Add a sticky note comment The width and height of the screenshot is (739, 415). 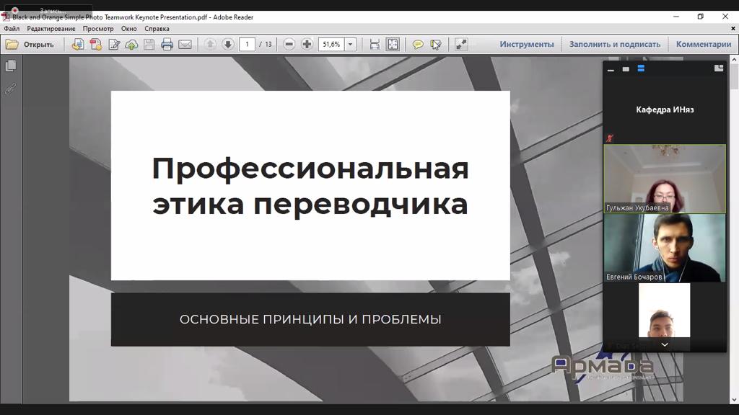(x=417, y=44)
